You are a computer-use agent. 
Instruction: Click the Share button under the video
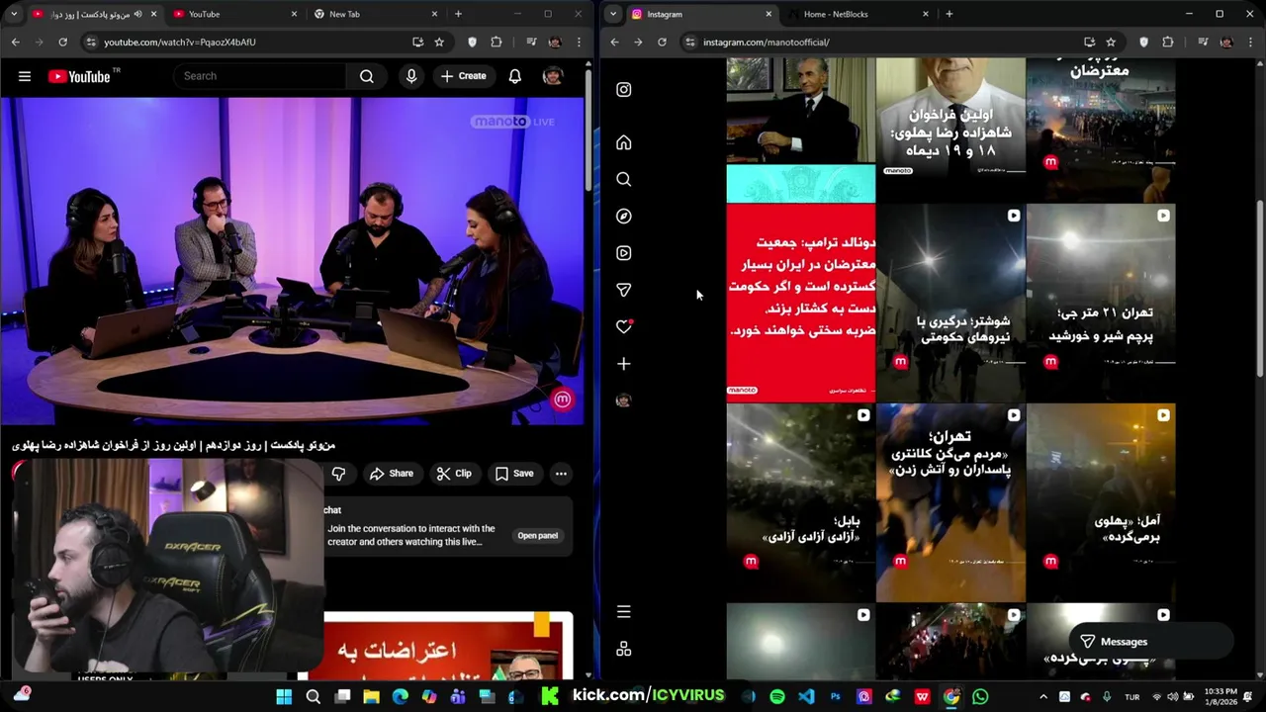tap(392, 474)
